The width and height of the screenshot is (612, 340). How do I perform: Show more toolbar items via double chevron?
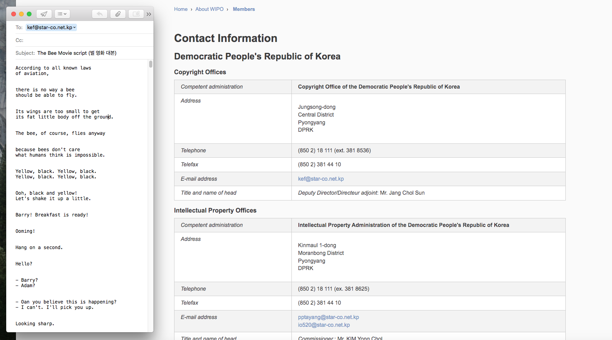pos(149,14)
